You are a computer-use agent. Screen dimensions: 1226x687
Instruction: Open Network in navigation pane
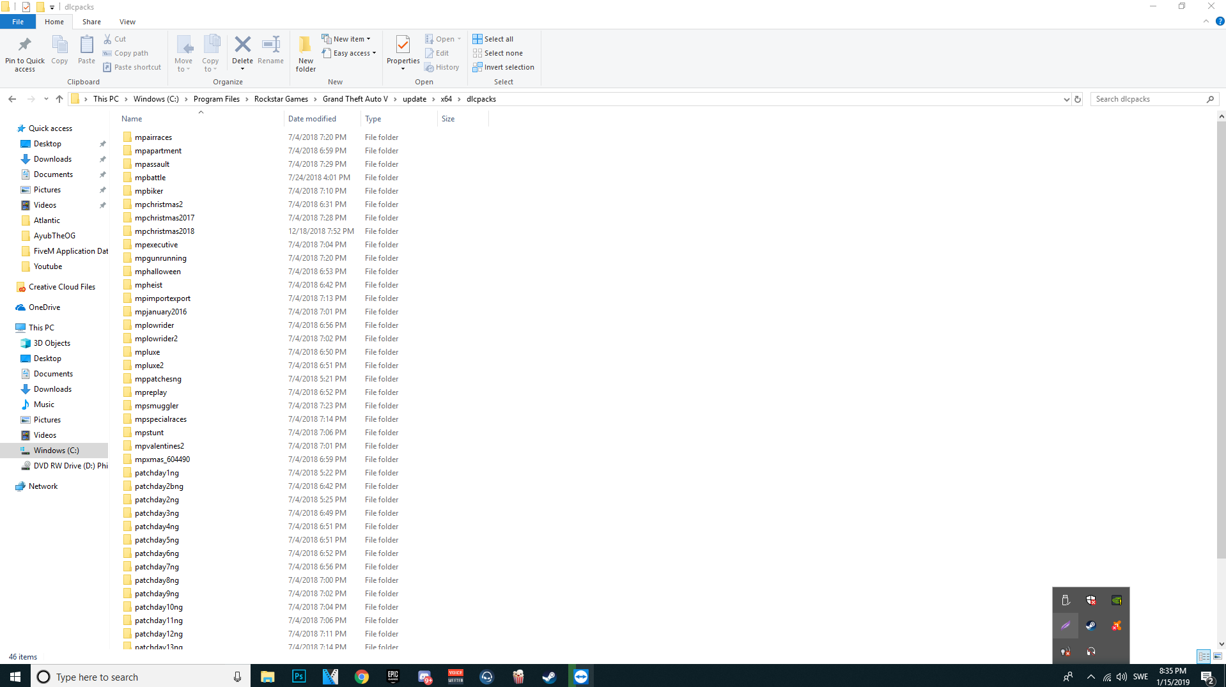click(x=43, y=486)
